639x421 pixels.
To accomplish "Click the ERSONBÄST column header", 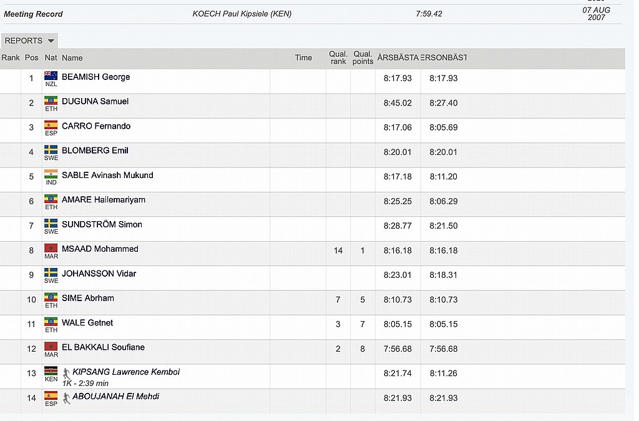I will point(444,58).
